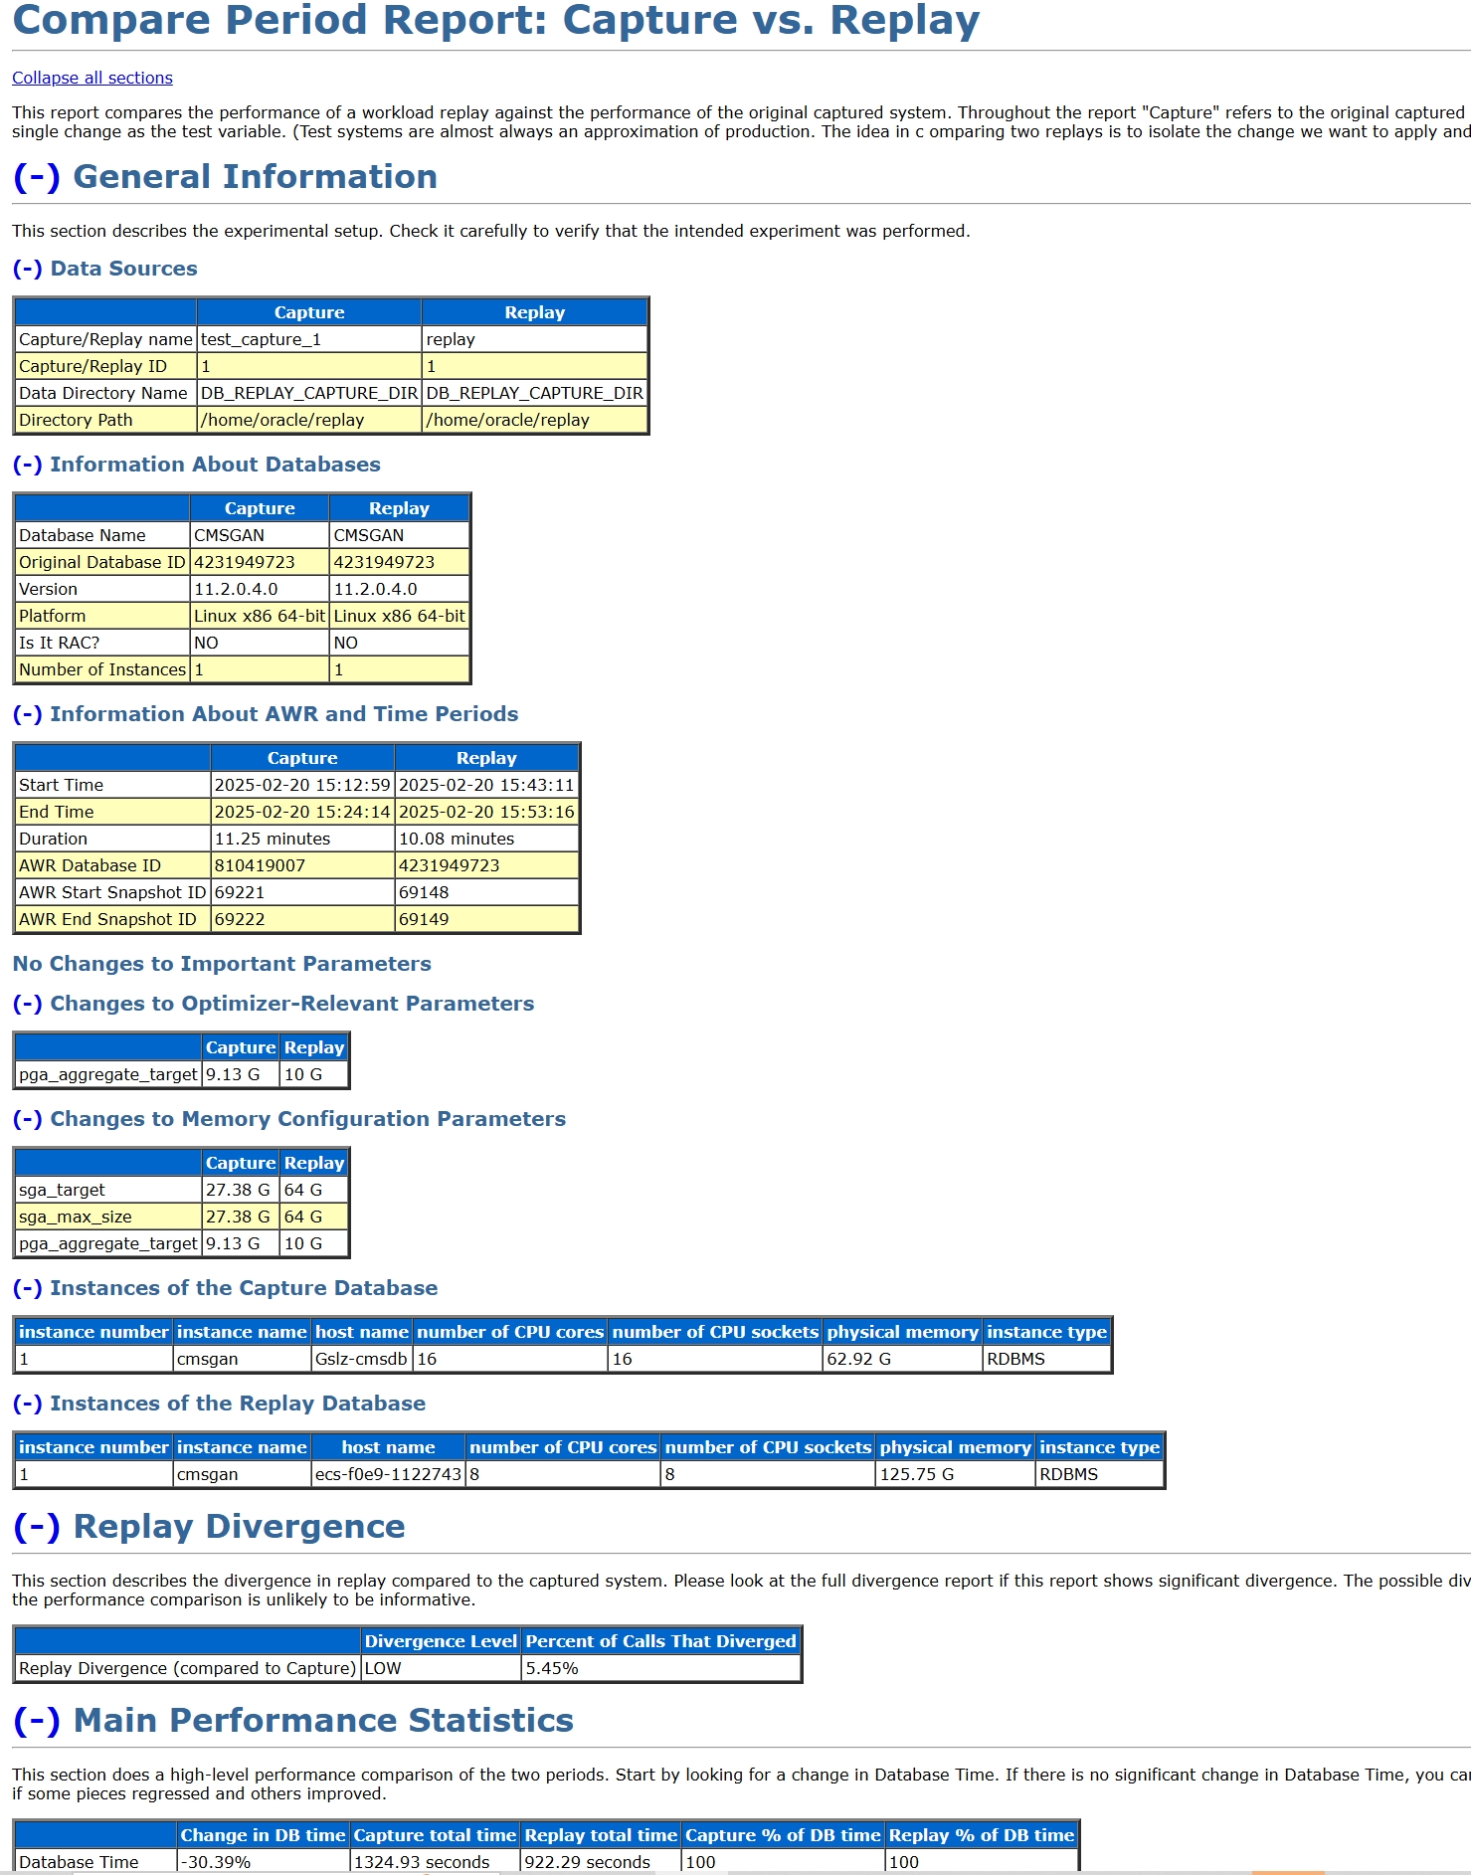Collapse the Data Sources subsection
This screenshot has height=1875, width=1471.
tap(28, 269)
